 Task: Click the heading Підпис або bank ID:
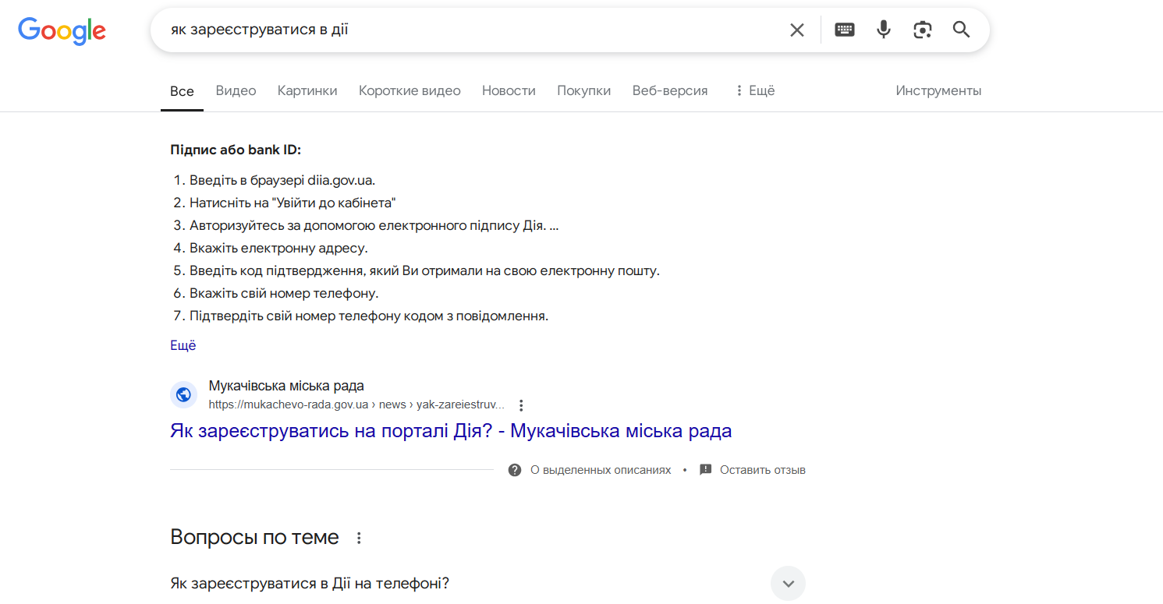(x=236, y=150)
